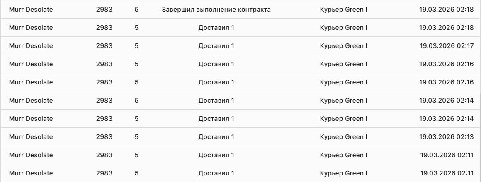The image size is (481, 182).
Task: Click "Доставил 1" in the 02:13 row
Action: [x=216, y=137]
